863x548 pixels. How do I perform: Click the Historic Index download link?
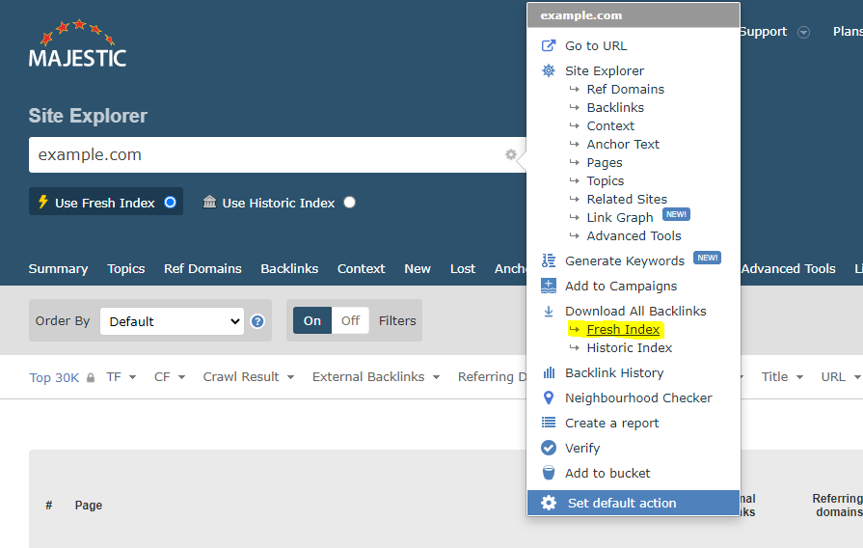click(x=630, y=347)
